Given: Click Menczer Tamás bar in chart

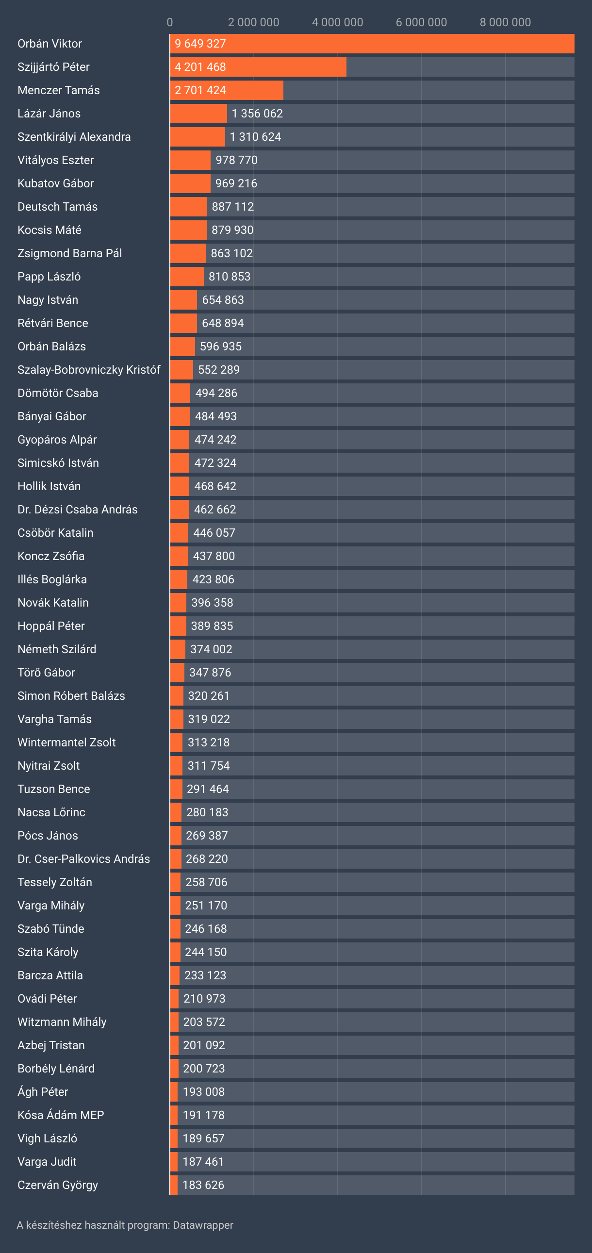Looking at the screenshot, I should (x=227, y=90).
